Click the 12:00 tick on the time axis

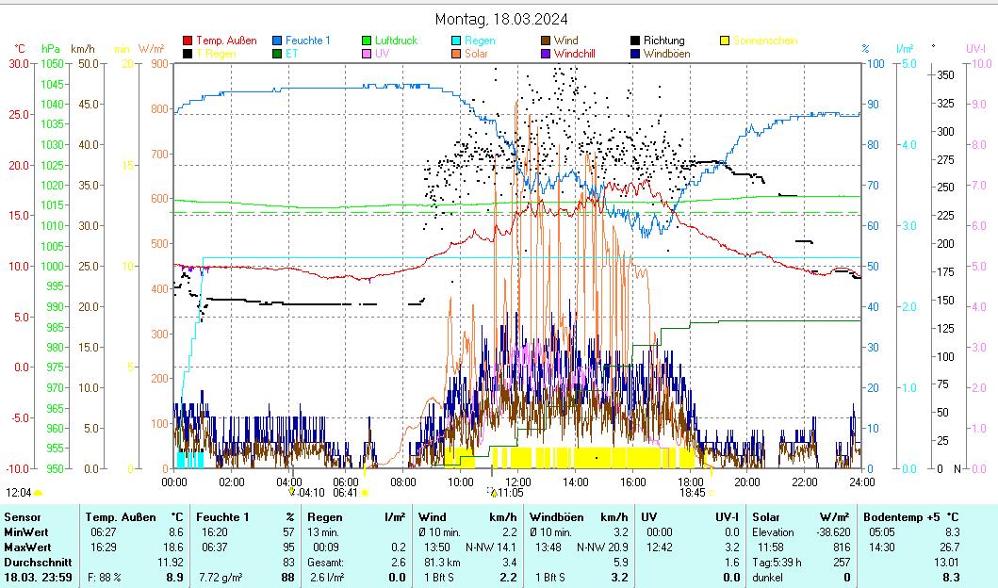pyautogui.click(x=518, y=482)
